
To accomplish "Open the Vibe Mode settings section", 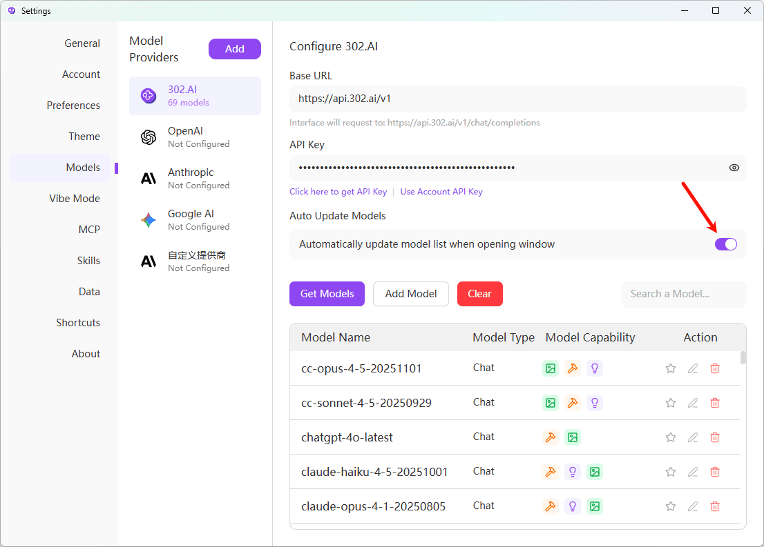I will click(75, 199).
